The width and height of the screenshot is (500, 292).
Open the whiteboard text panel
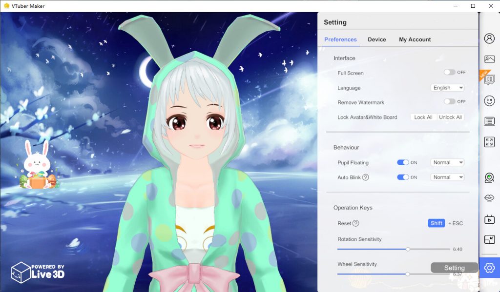(491, 121)
